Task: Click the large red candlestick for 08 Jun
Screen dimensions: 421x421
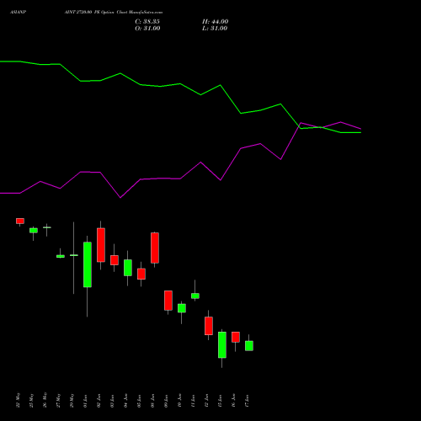Action: click(155, 248)
